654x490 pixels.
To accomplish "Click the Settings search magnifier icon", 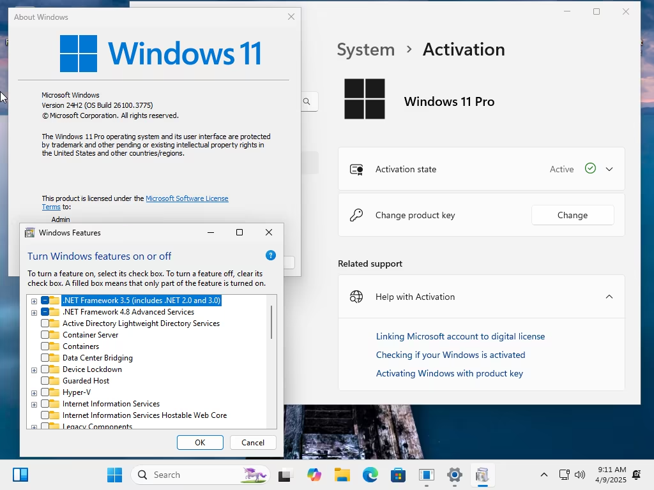I will [x=307, y=101].
